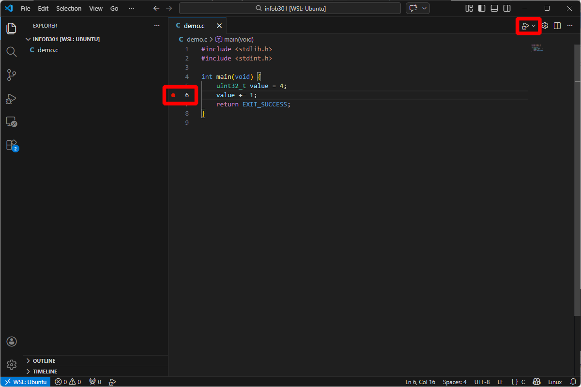Open the run button dropdown arrow
The width and height of the screenshot is (581, 387).
tap(534, 26)
